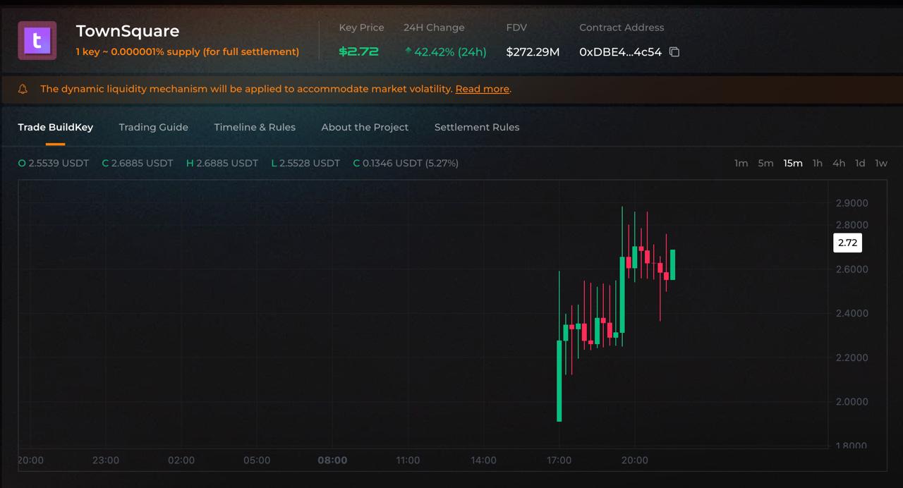
Task: Set chart interval to 1m
Action: tap(741, 163)
